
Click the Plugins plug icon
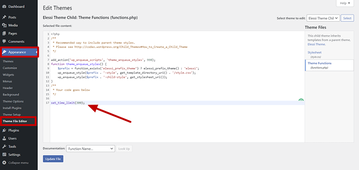coord(4,130)
